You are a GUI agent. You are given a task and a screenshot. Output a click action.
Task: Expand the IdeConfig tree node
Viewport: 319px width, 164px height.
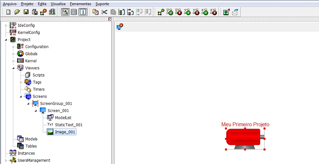pyautogui.click(x=6, y=26)
